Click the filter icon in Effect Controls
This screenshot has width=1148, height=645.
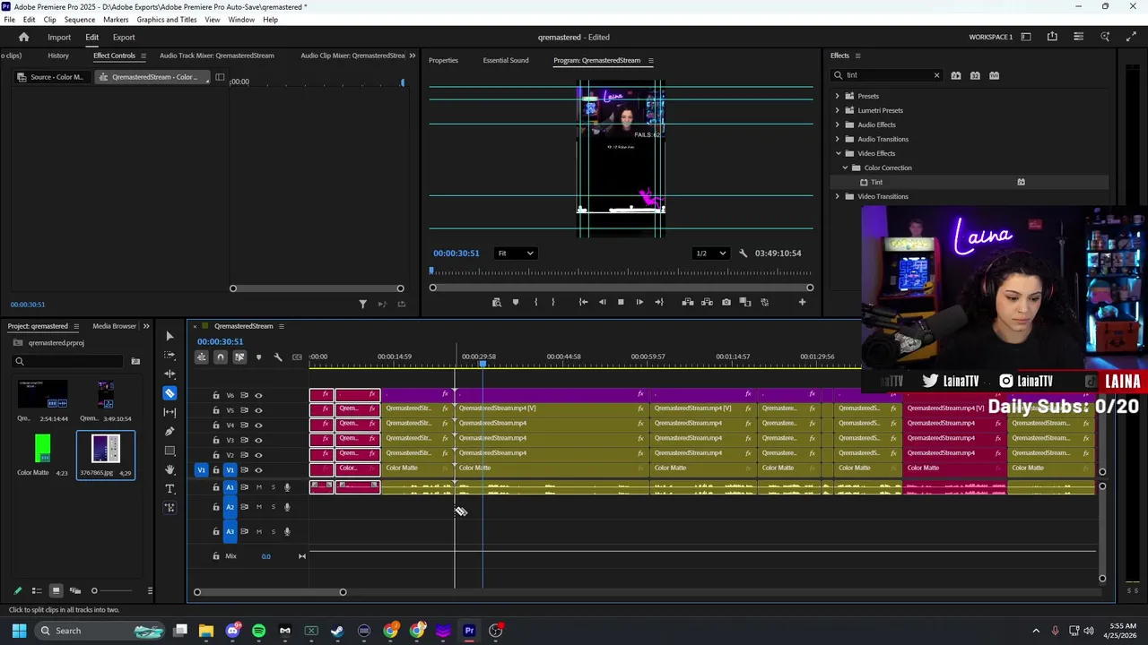pos(362,305)
